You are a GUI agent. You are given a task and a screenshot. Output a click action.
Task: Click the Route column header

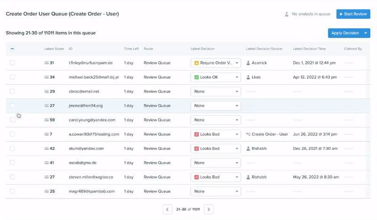coord(148,49)
